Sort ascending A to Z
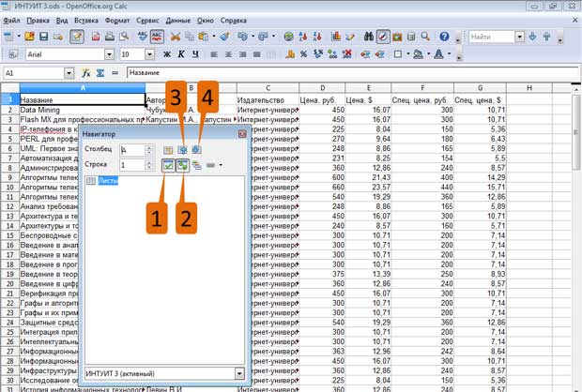The width and height of the screenshot is (582, 392). pos(303,37)
